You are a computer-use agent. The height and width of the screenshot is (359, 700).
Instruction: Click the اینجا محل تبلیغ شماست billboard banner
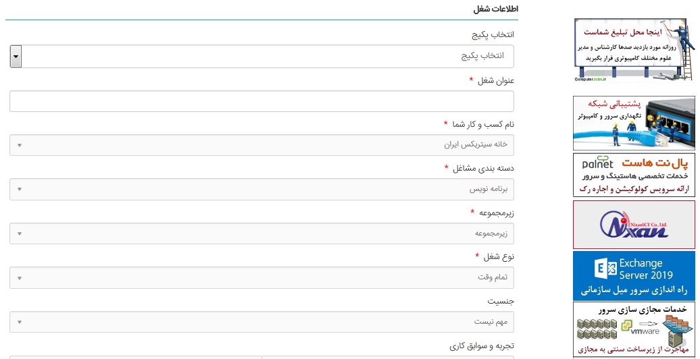(634, 50)
